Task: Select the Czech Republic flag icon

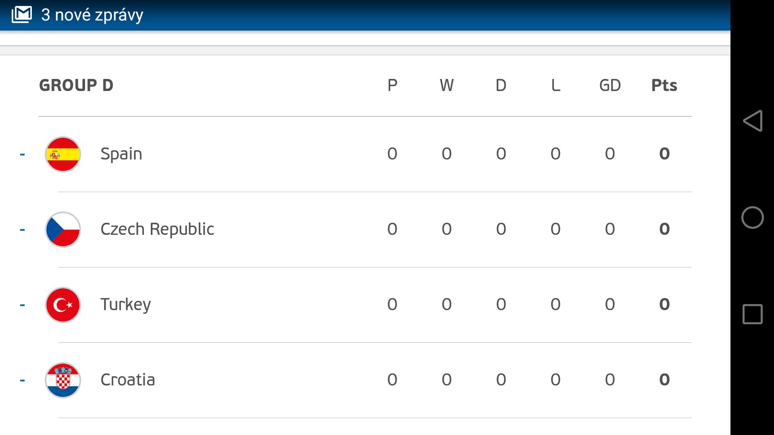Action: (62, 229)
